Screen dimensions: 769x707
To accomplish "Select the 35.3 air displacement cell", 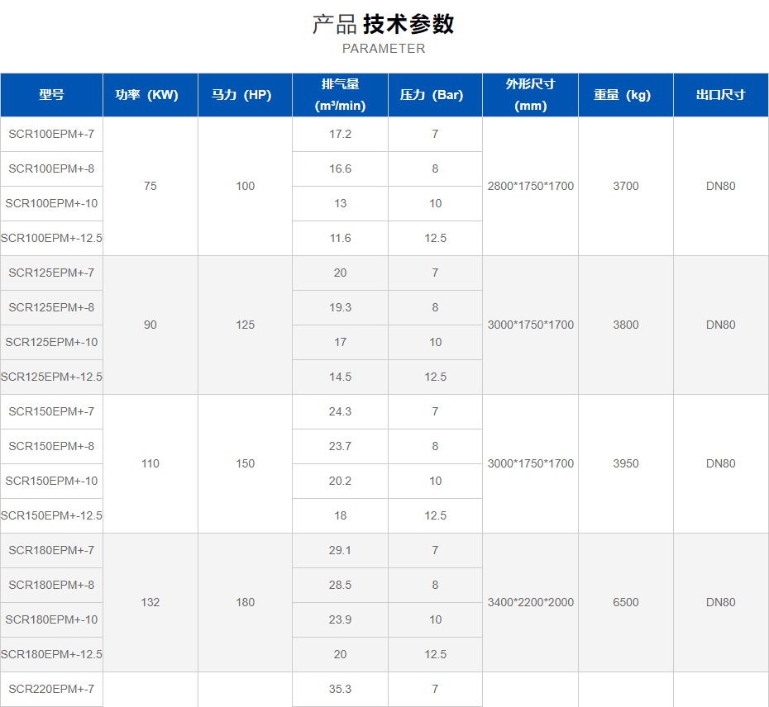I will 340,689.
